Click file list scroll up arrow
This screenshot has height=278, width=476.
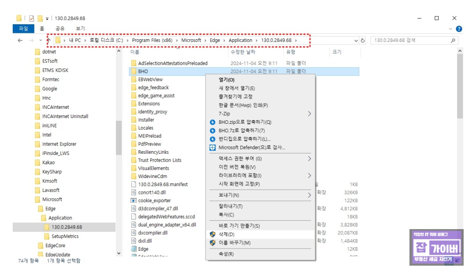pyautogui.click(x=460, y=51)
